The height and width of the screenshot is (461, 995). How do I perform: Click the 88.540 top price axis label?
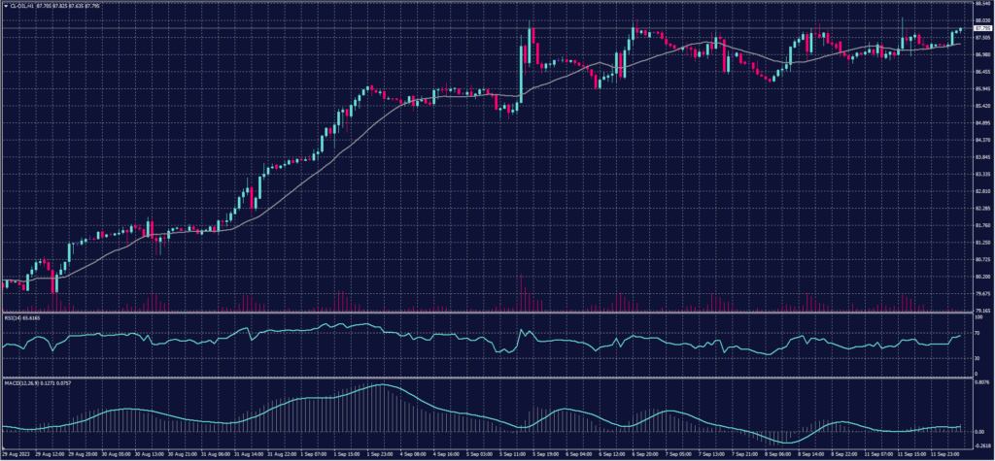point(981,5)
